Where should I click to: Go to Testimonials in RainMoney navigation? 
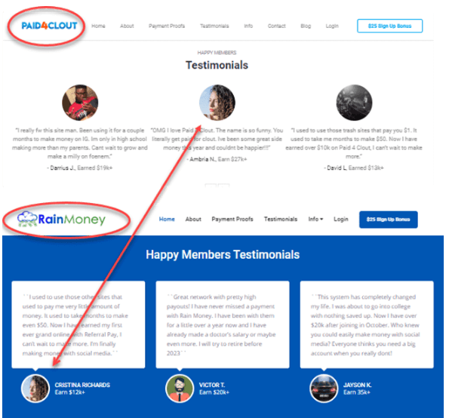tap(281, 219)
